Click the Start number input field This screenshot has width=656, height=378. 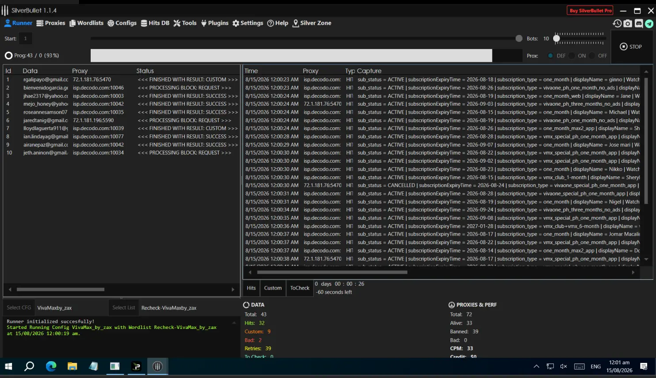tap(26, 38)
